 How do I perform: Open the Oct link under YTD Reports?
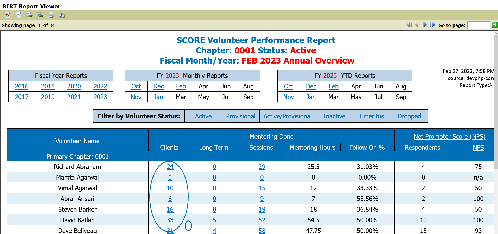click(x=289, y=86)
